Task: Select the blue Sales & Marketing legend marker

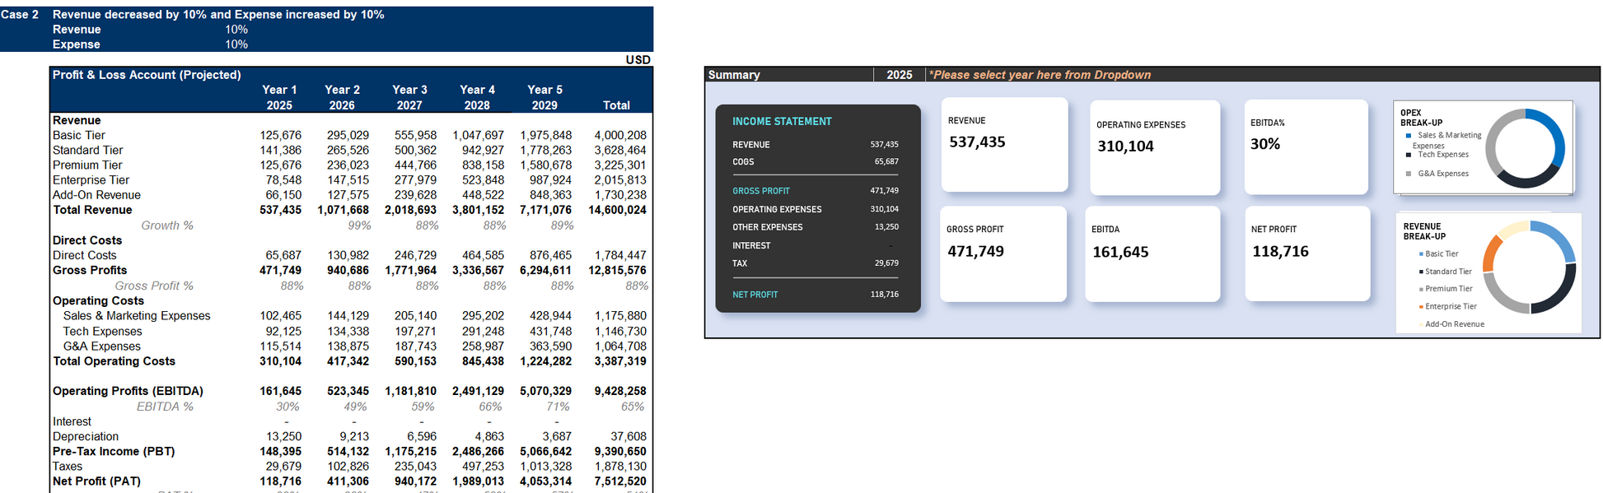Action: pyautogui.click(x=1409, y=136)
